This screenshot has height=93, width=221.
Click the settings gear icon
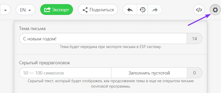pos(215,10)
